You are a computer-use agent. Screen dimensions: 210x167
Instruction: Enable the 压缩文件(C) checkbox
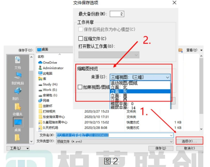point(80,38)
